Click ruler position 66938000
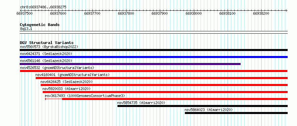 click(194, 13)
